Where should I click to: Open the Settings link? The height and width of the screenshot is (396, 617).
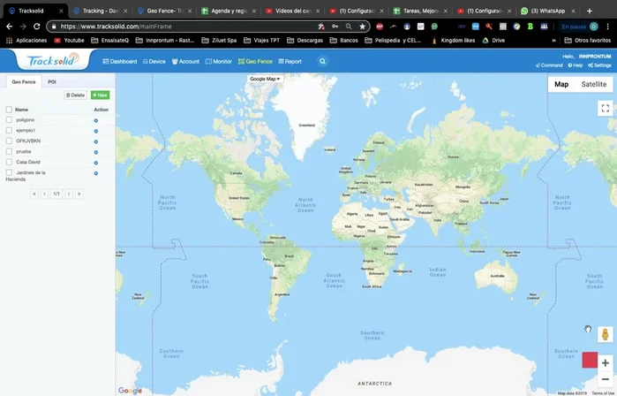tap(599, 65)
